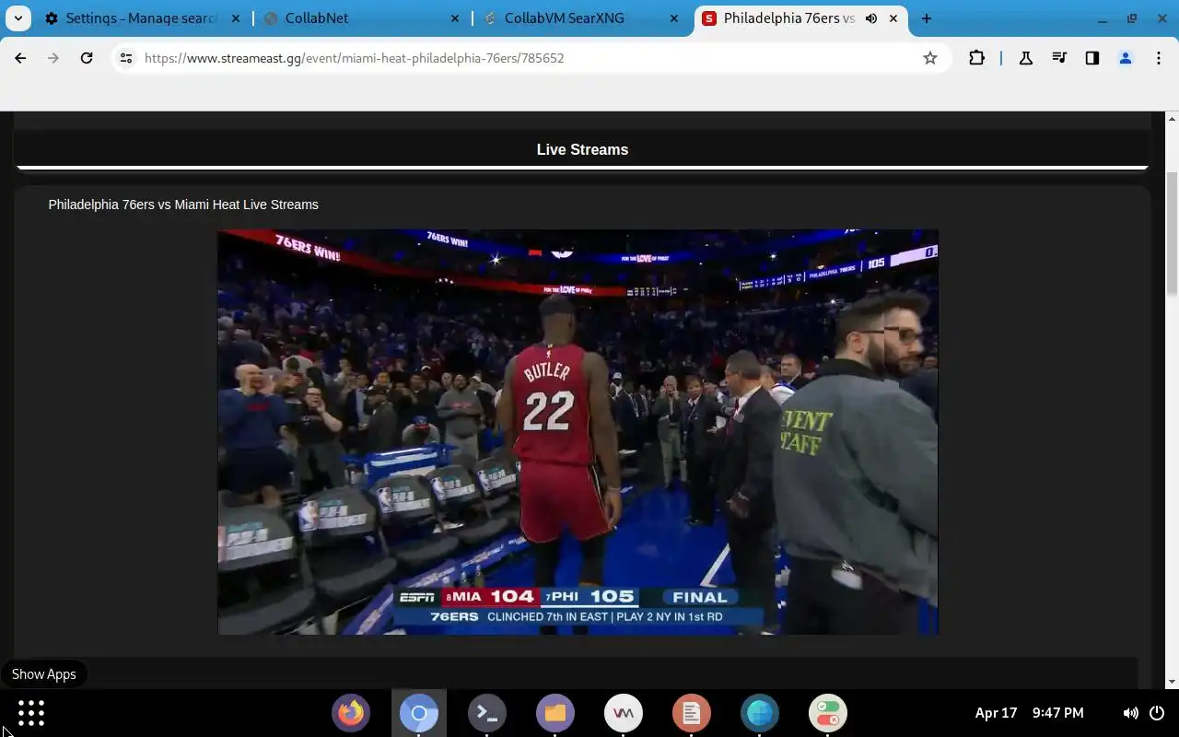Show Apps grid in the dock
This screenshot has height=737, width=1179.
(31, 713)
